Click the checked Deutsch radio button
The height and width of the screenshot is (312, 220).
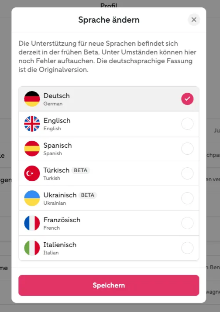(x=187, y=99)
